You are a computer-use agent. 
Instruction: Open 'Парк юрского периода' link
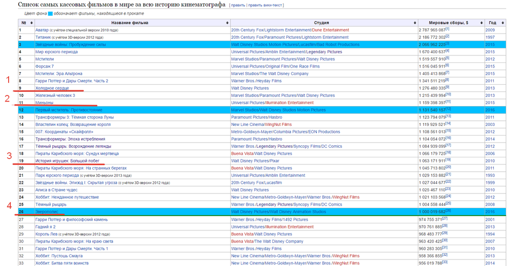57,176
